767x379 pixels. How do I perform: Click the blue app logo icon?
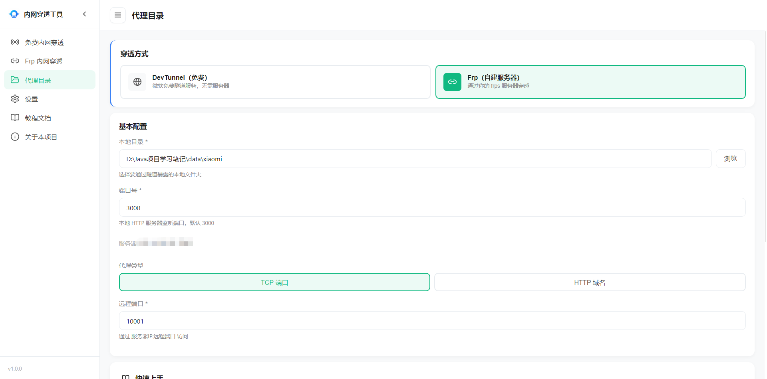click(x=14, y=14)
